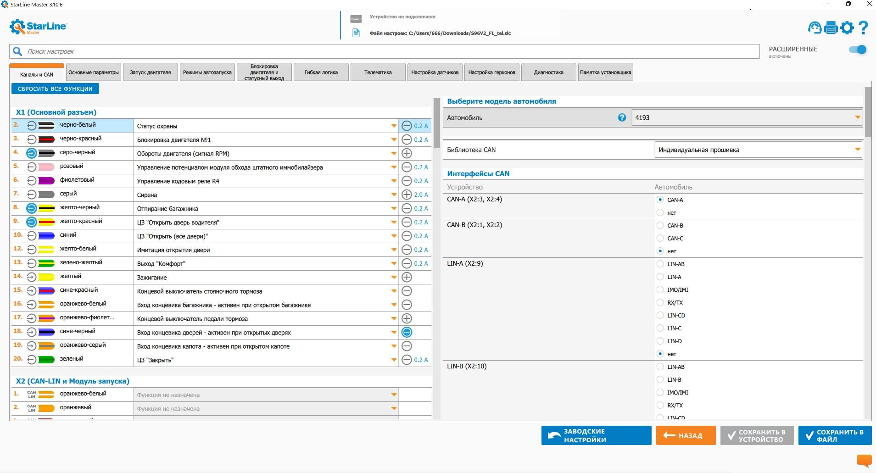Select CAN-B radio for CAN-B interface
This screenshot has height=473, width=876.
pos(660,226)
